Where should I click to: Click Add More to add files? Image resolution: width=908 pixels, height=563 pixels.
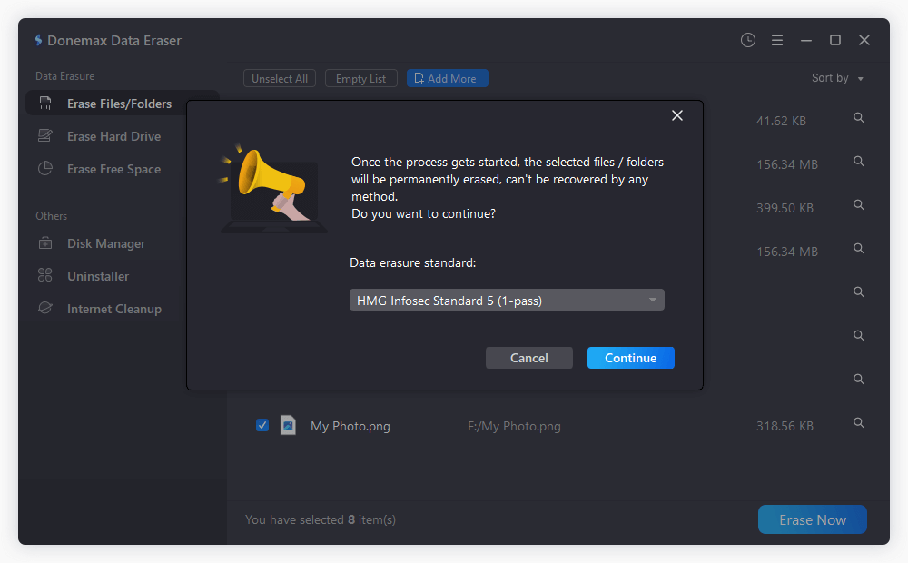(x=448, y=78)
